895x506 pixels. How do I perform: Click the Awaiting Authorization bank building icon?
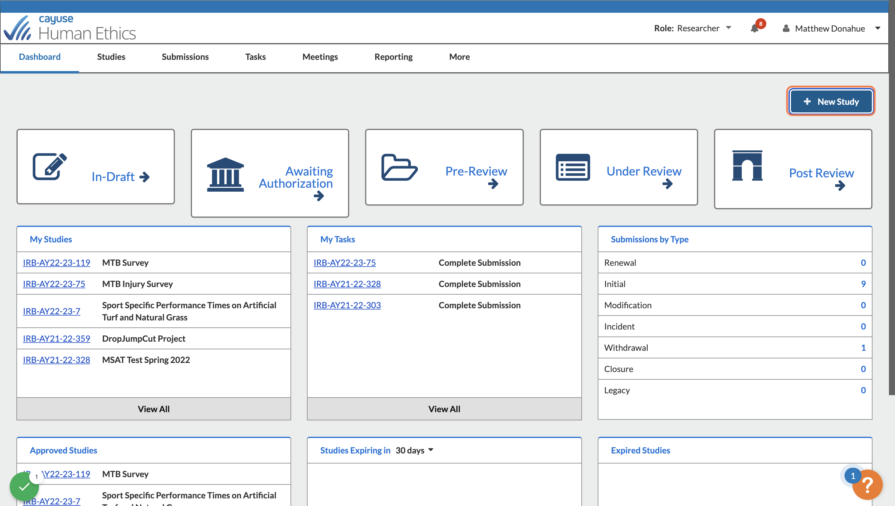(x=225, y=174)
